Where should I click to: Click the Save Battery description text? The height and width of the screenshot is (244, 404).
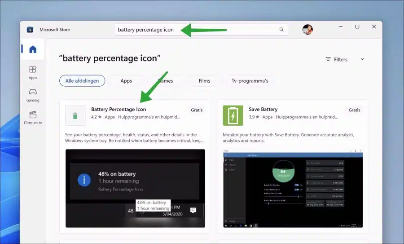point(288,138)
